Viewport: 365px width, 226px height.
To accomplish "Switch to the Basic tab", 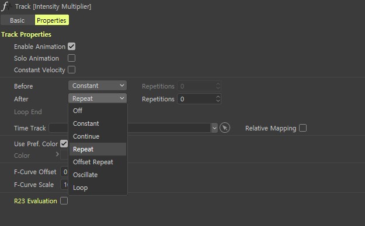I will pyautogui.click(x=17, y=20).
